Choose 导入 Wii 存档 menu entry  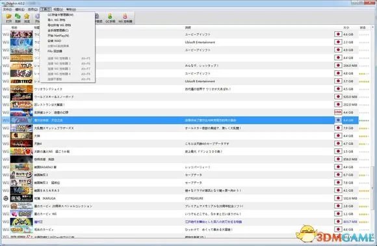(x=68, y=20)
